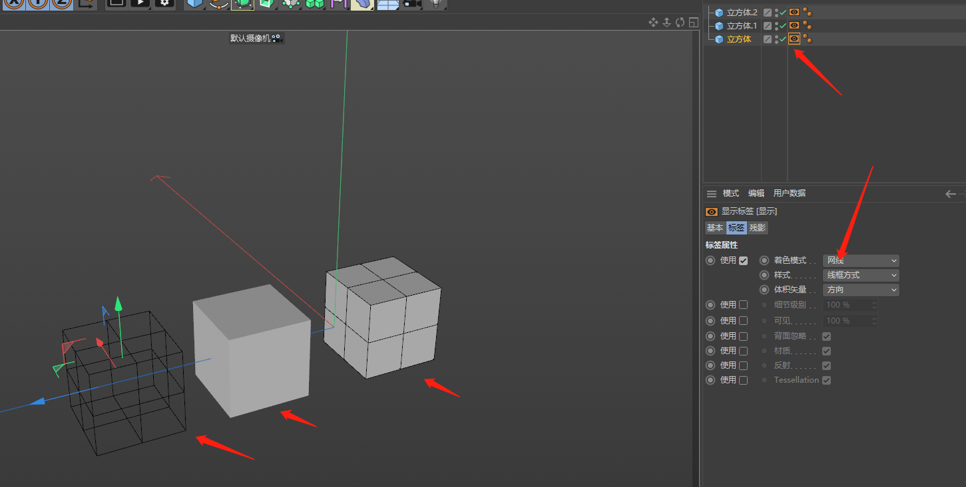The image size is (966, 487).
Task: Click the render active view icon
Action: (116, 3)
